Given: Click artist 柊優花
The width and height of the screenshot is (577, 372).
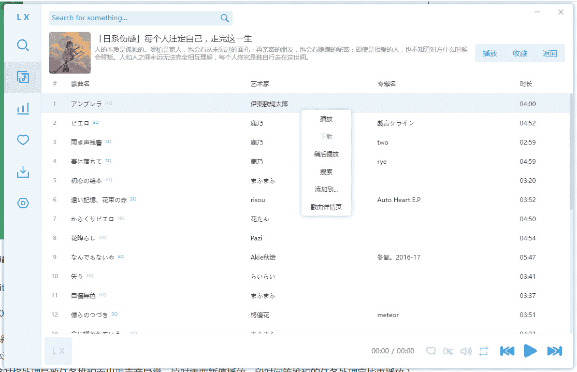Looking at the screenshot, I should (260, 315).
